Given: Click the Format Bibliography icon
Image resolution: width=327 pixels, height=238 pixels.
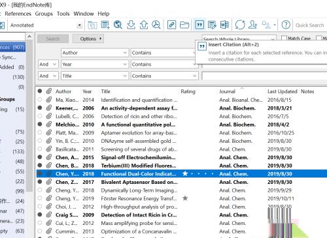Looking at the screenshot, I should click(x=212, y=25).
